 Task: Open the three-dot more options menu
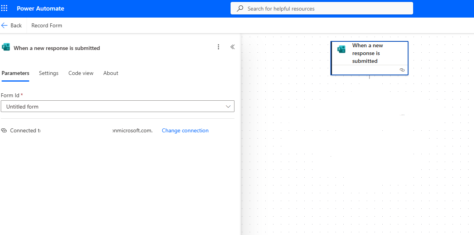(218, 47)
